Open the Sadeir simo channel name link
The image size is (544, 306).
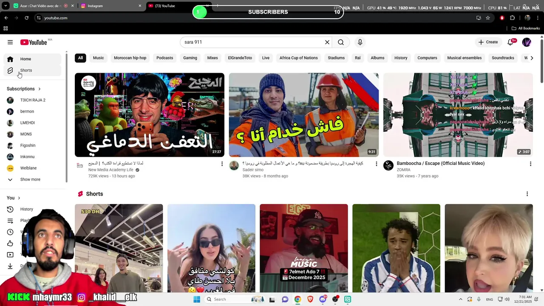(x=252, y=170)
